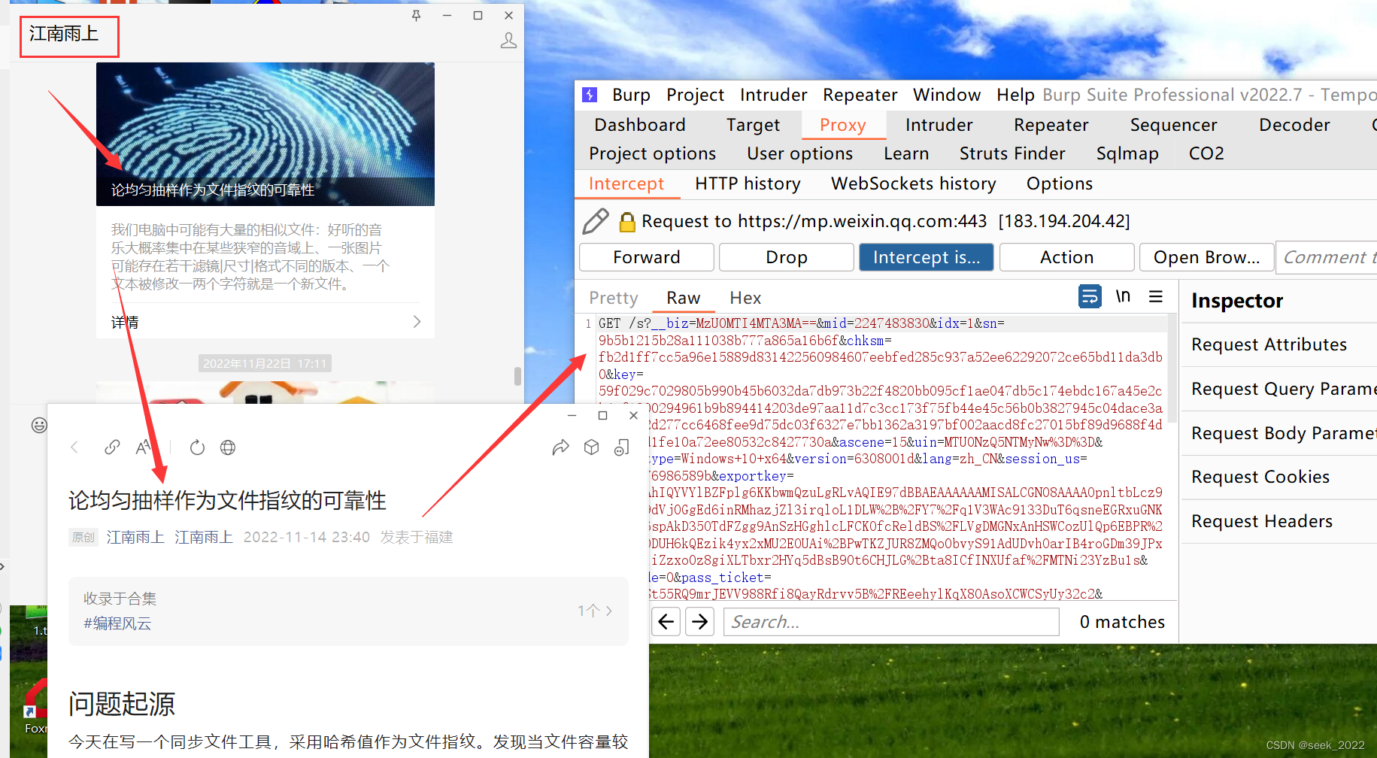
Task: Switch to HTTP history sub-tab
Action: tap(748, 183)
